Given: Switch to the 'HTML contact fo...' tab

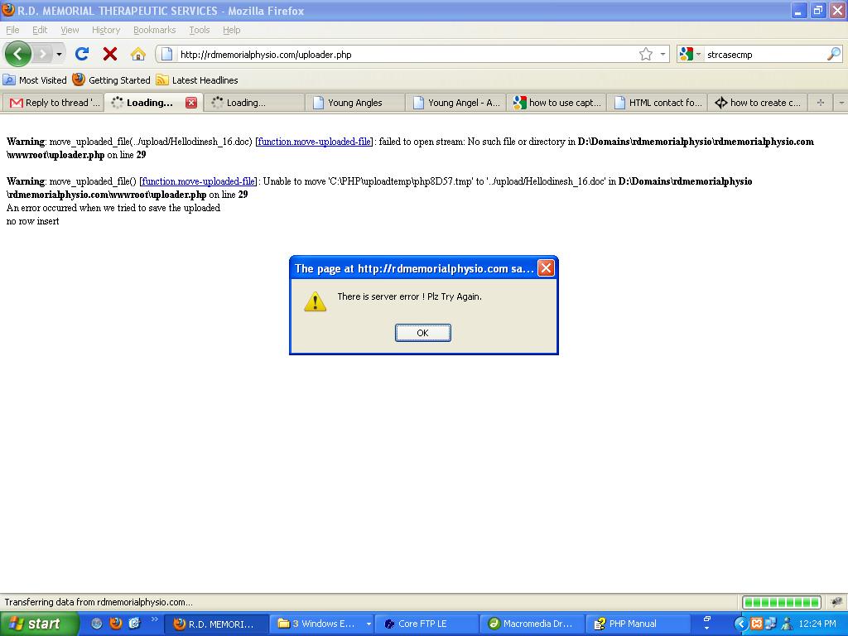Looking at the screenshot, I should (657, 102).
